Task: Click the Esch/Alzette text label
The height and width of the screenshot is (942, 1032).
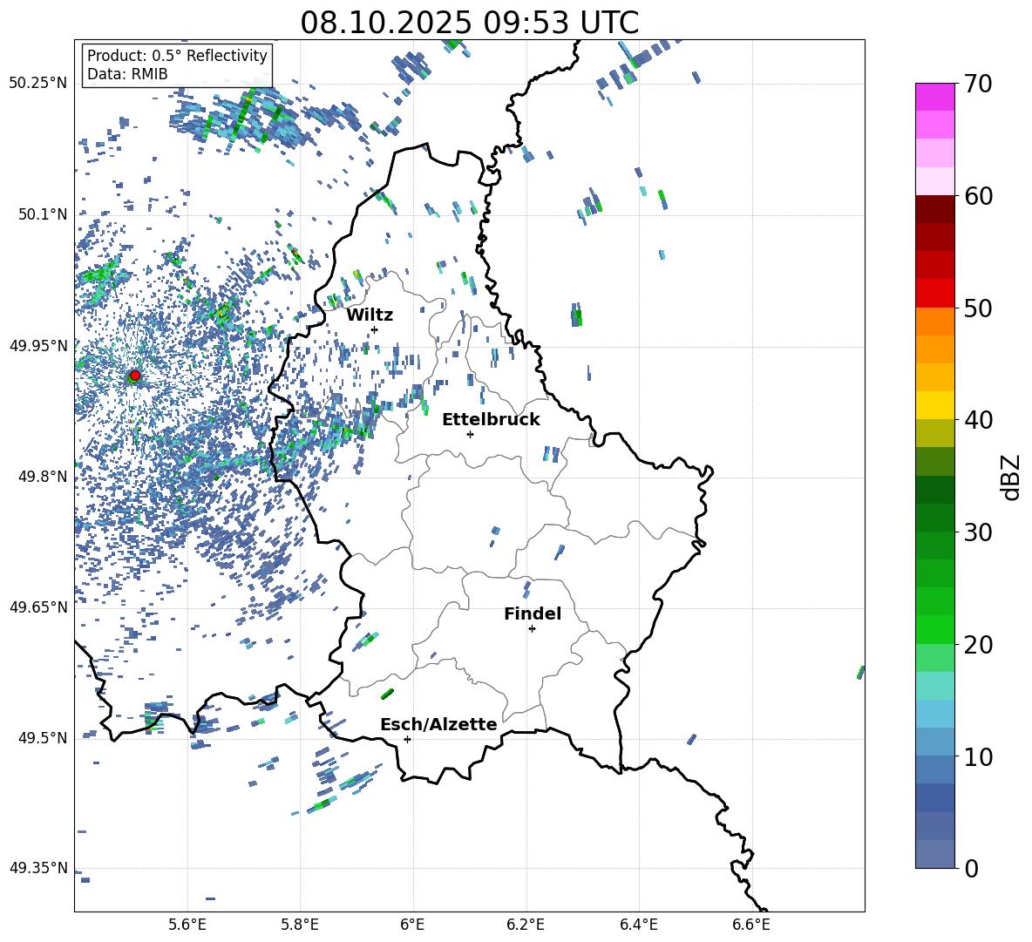Action: click(438, 724)
